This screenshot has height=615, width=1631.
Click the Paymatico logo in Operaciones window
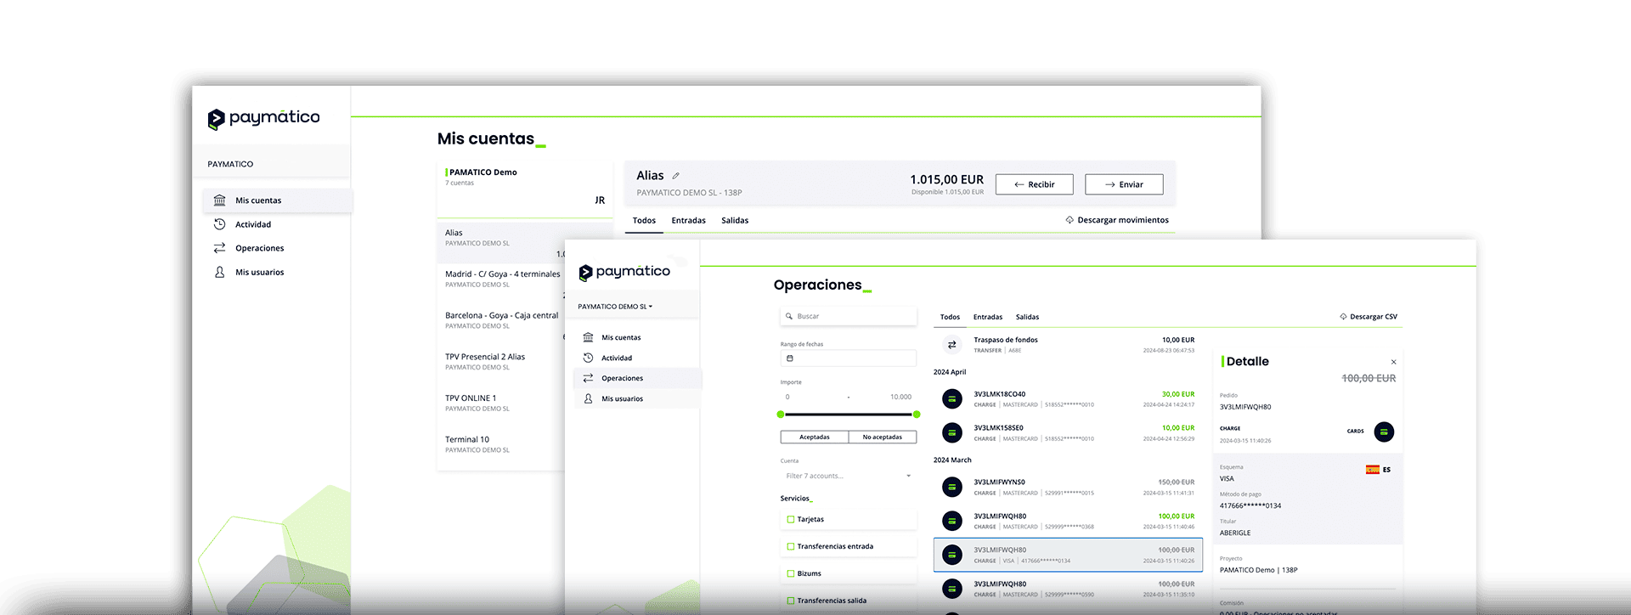pos(624,272)
